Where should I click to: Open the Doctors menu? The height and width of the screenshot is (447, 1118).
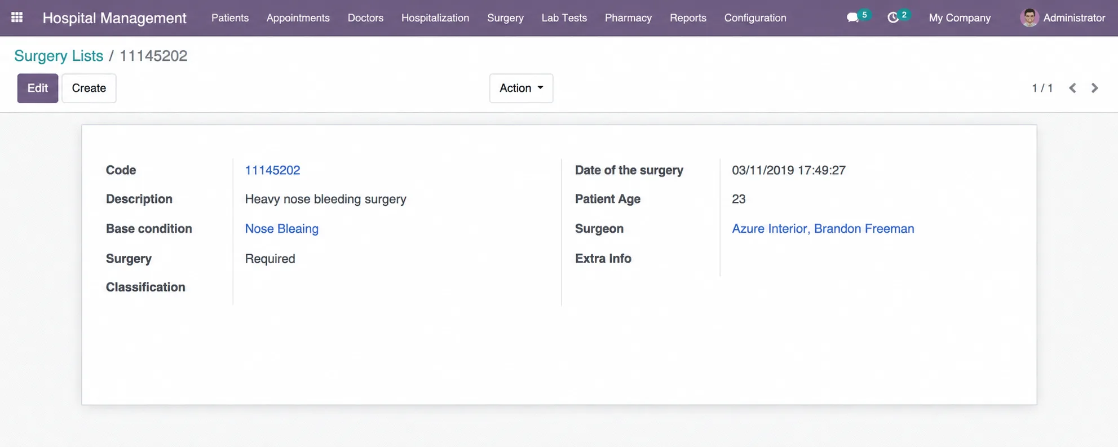[x=365, y=18]
